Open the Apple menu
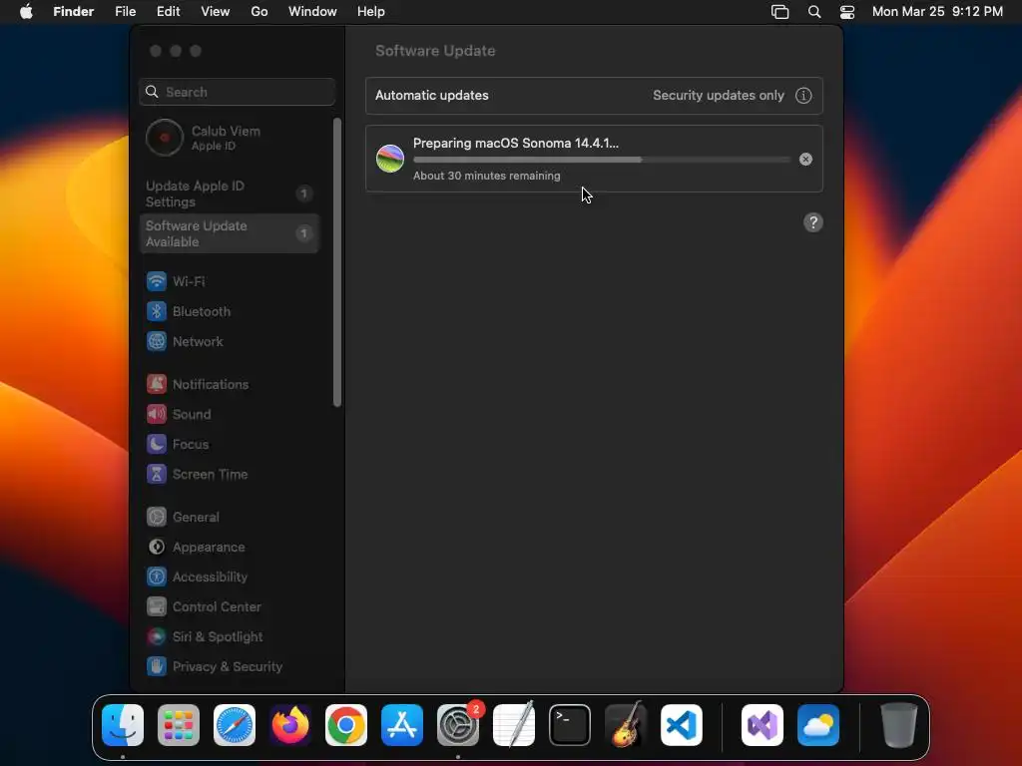Screen dimensions: 1022x766 coord(26,12)
